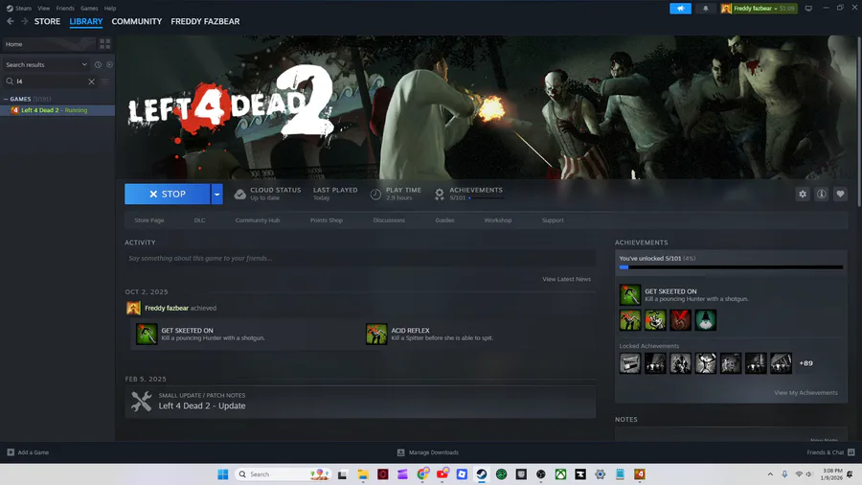Open FREDDY FAZBEAR profile tab
Viewport: 862px width, 485px height.
tap(205, 21)
